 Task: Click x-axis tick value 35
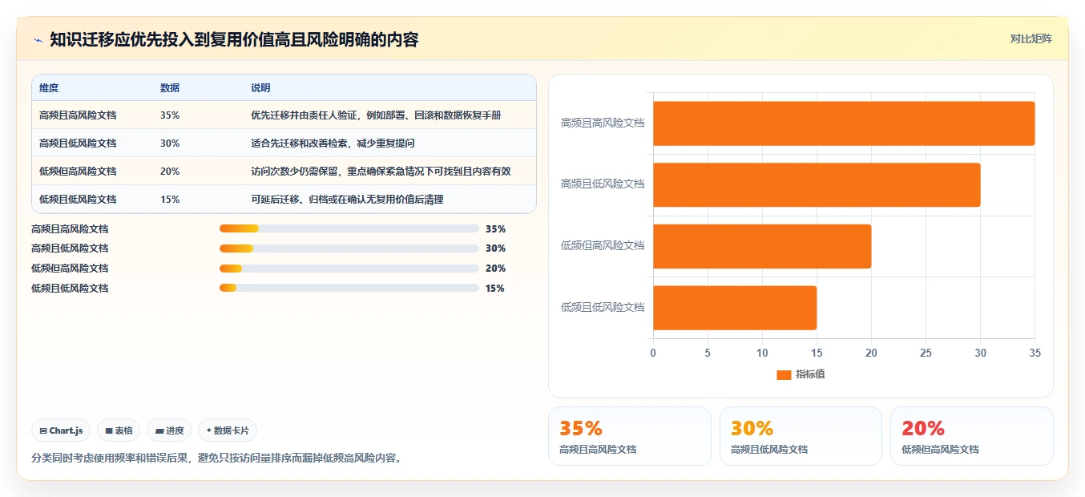1035,353
